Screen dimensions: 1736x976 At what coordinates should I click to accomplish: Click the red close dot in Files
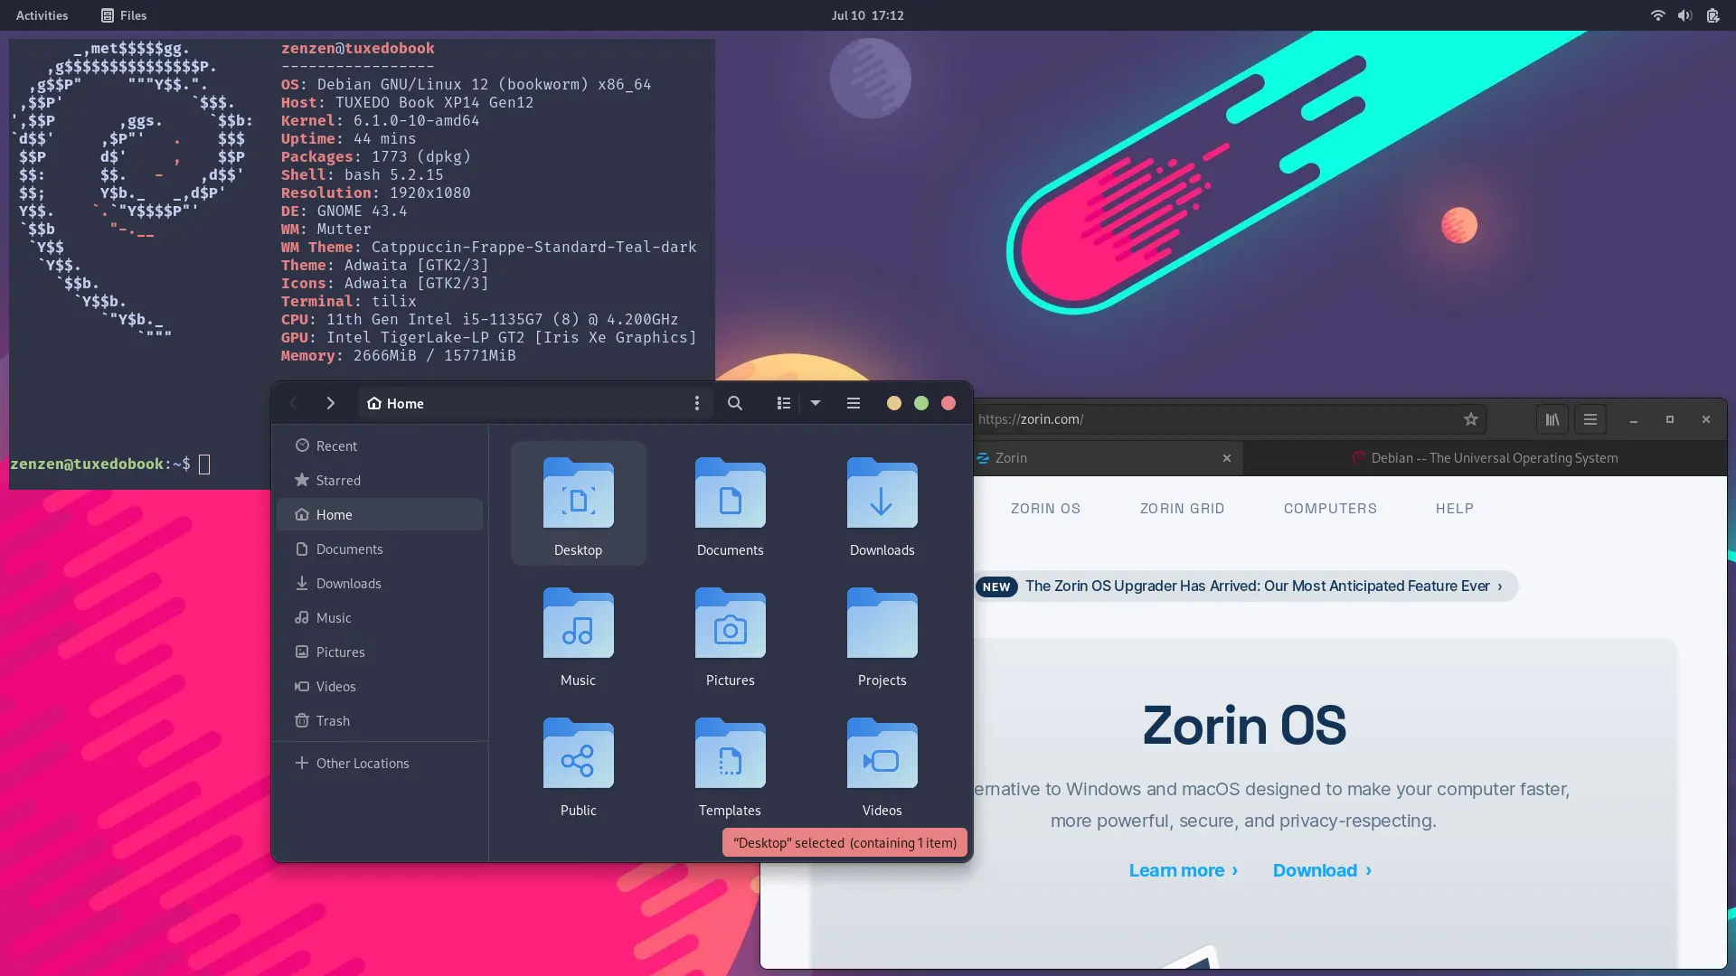coord(948,403)
